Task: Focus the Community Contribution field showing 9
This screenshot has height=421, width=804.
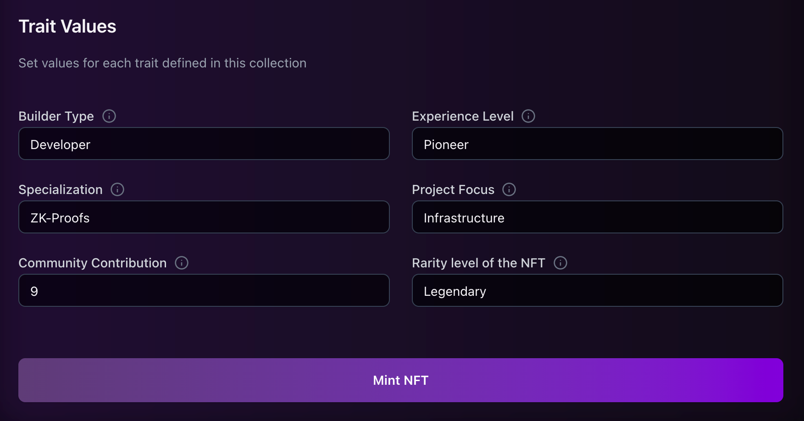Action: (x=204, y=291)
